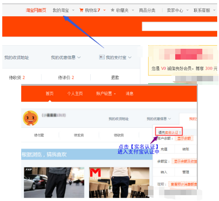
Task: Click the orange mascot avatar
Action: tap(31, 118)
